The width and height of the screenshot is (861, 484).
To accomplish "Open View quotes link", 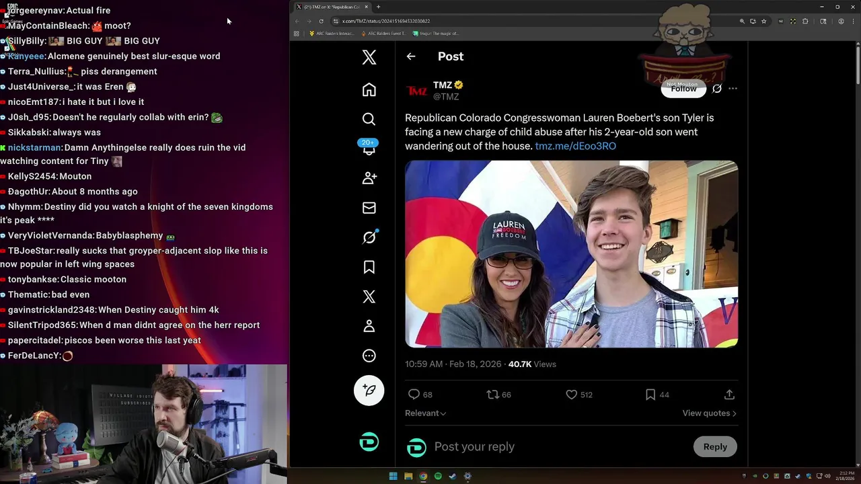I will [x=709, y=413].
